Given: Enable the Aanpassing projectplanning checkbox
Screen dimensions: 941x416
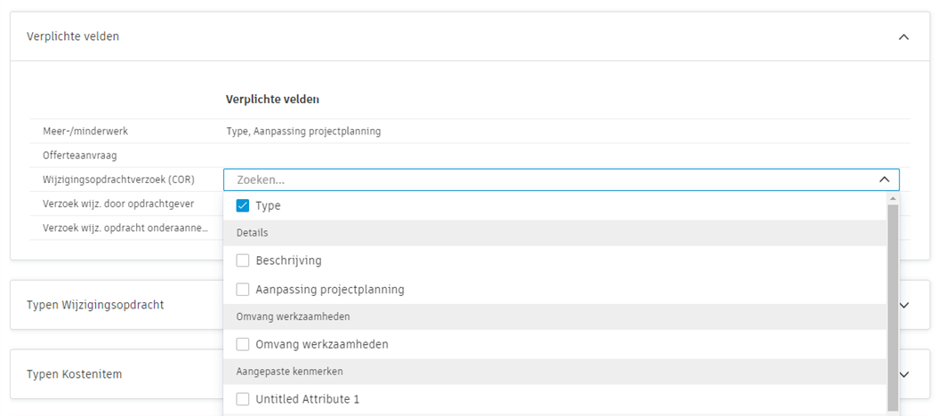Looking at the screenshot, I should coord(243,289).
